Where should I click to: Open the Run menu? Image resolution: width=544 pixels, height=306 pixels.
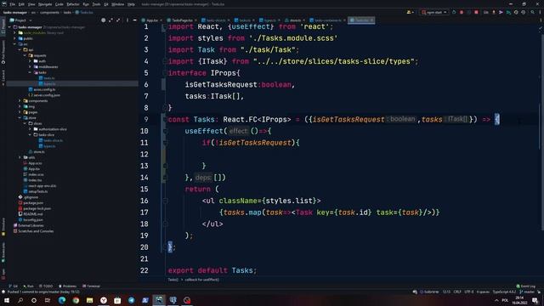coord(86,4)
